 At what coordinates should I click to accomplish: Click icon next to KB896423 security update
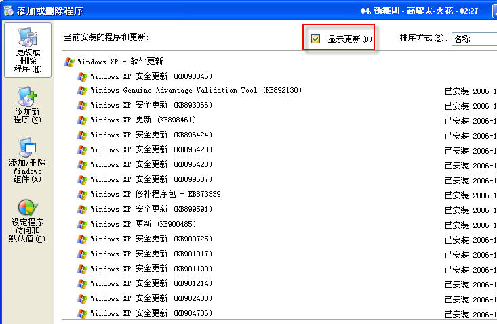82,164
